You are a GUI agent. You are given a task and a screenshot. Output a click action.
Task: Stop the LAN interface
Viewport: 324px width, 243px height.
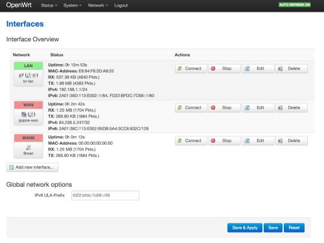click(x=224, y=69)
